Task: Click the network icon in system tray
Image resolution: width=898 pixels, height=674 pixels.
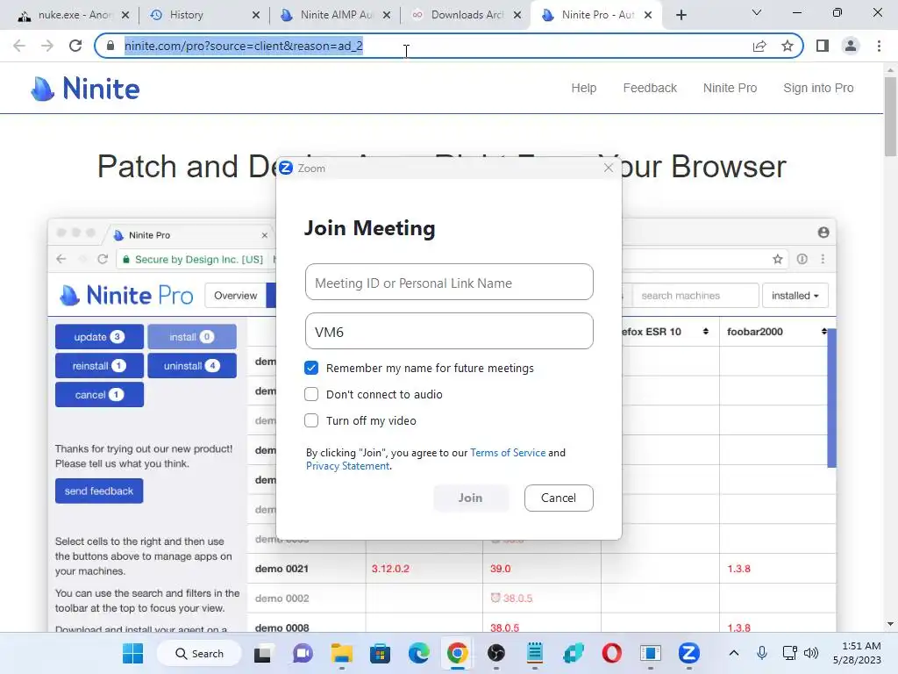Action: tap(790, 653)
